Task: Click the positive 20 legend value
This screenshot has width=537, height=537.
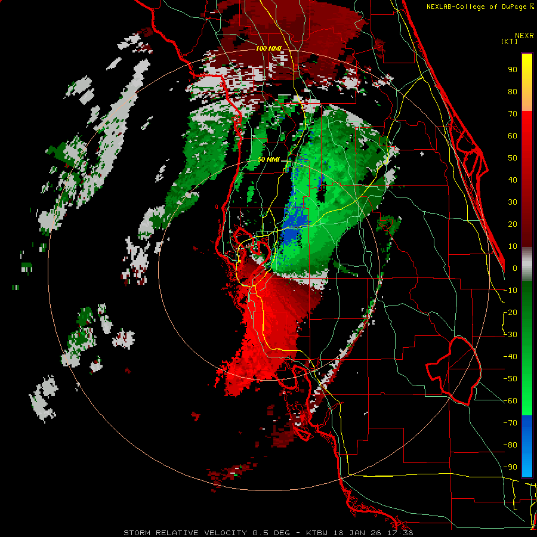Action: 513,224
